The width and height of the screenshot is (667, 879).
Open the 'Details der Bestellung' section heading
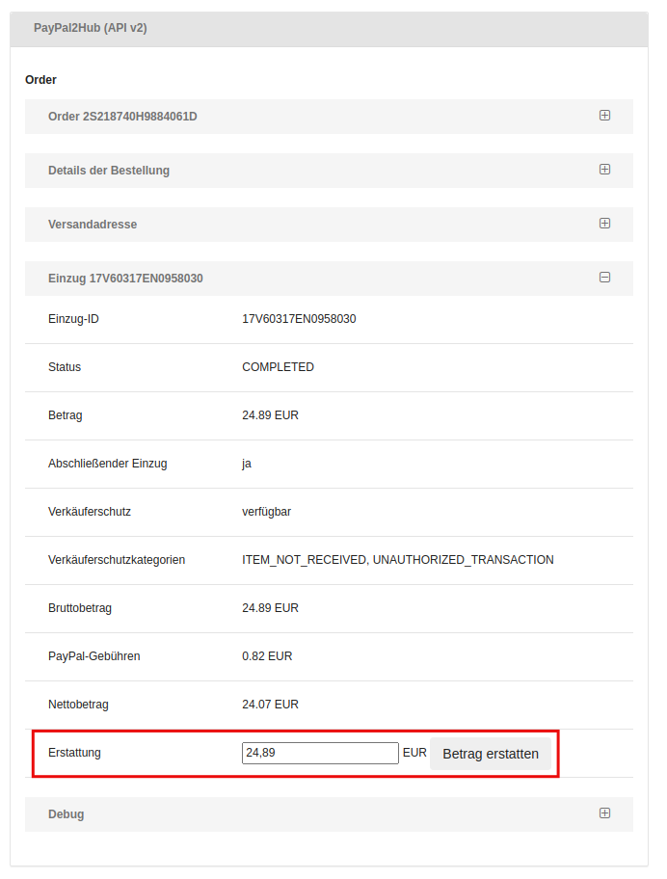click(x=109, y=171)
